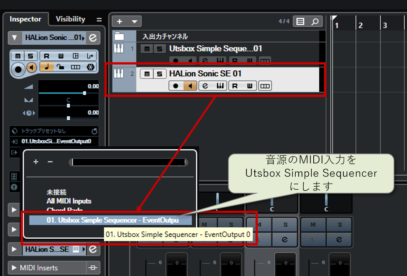Expand the MIDI Inserts section
The image size is (407, 276).
click(14, 268)
